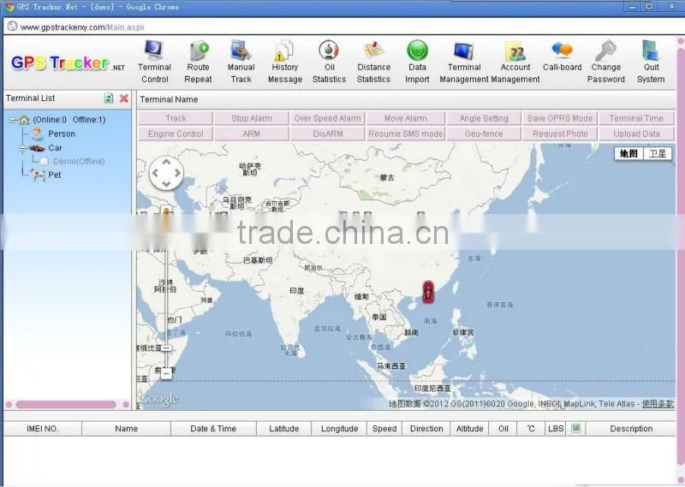Click the Google logo on the map
Viewport: 685px width, 487px height.
click(x=159, y=399)
